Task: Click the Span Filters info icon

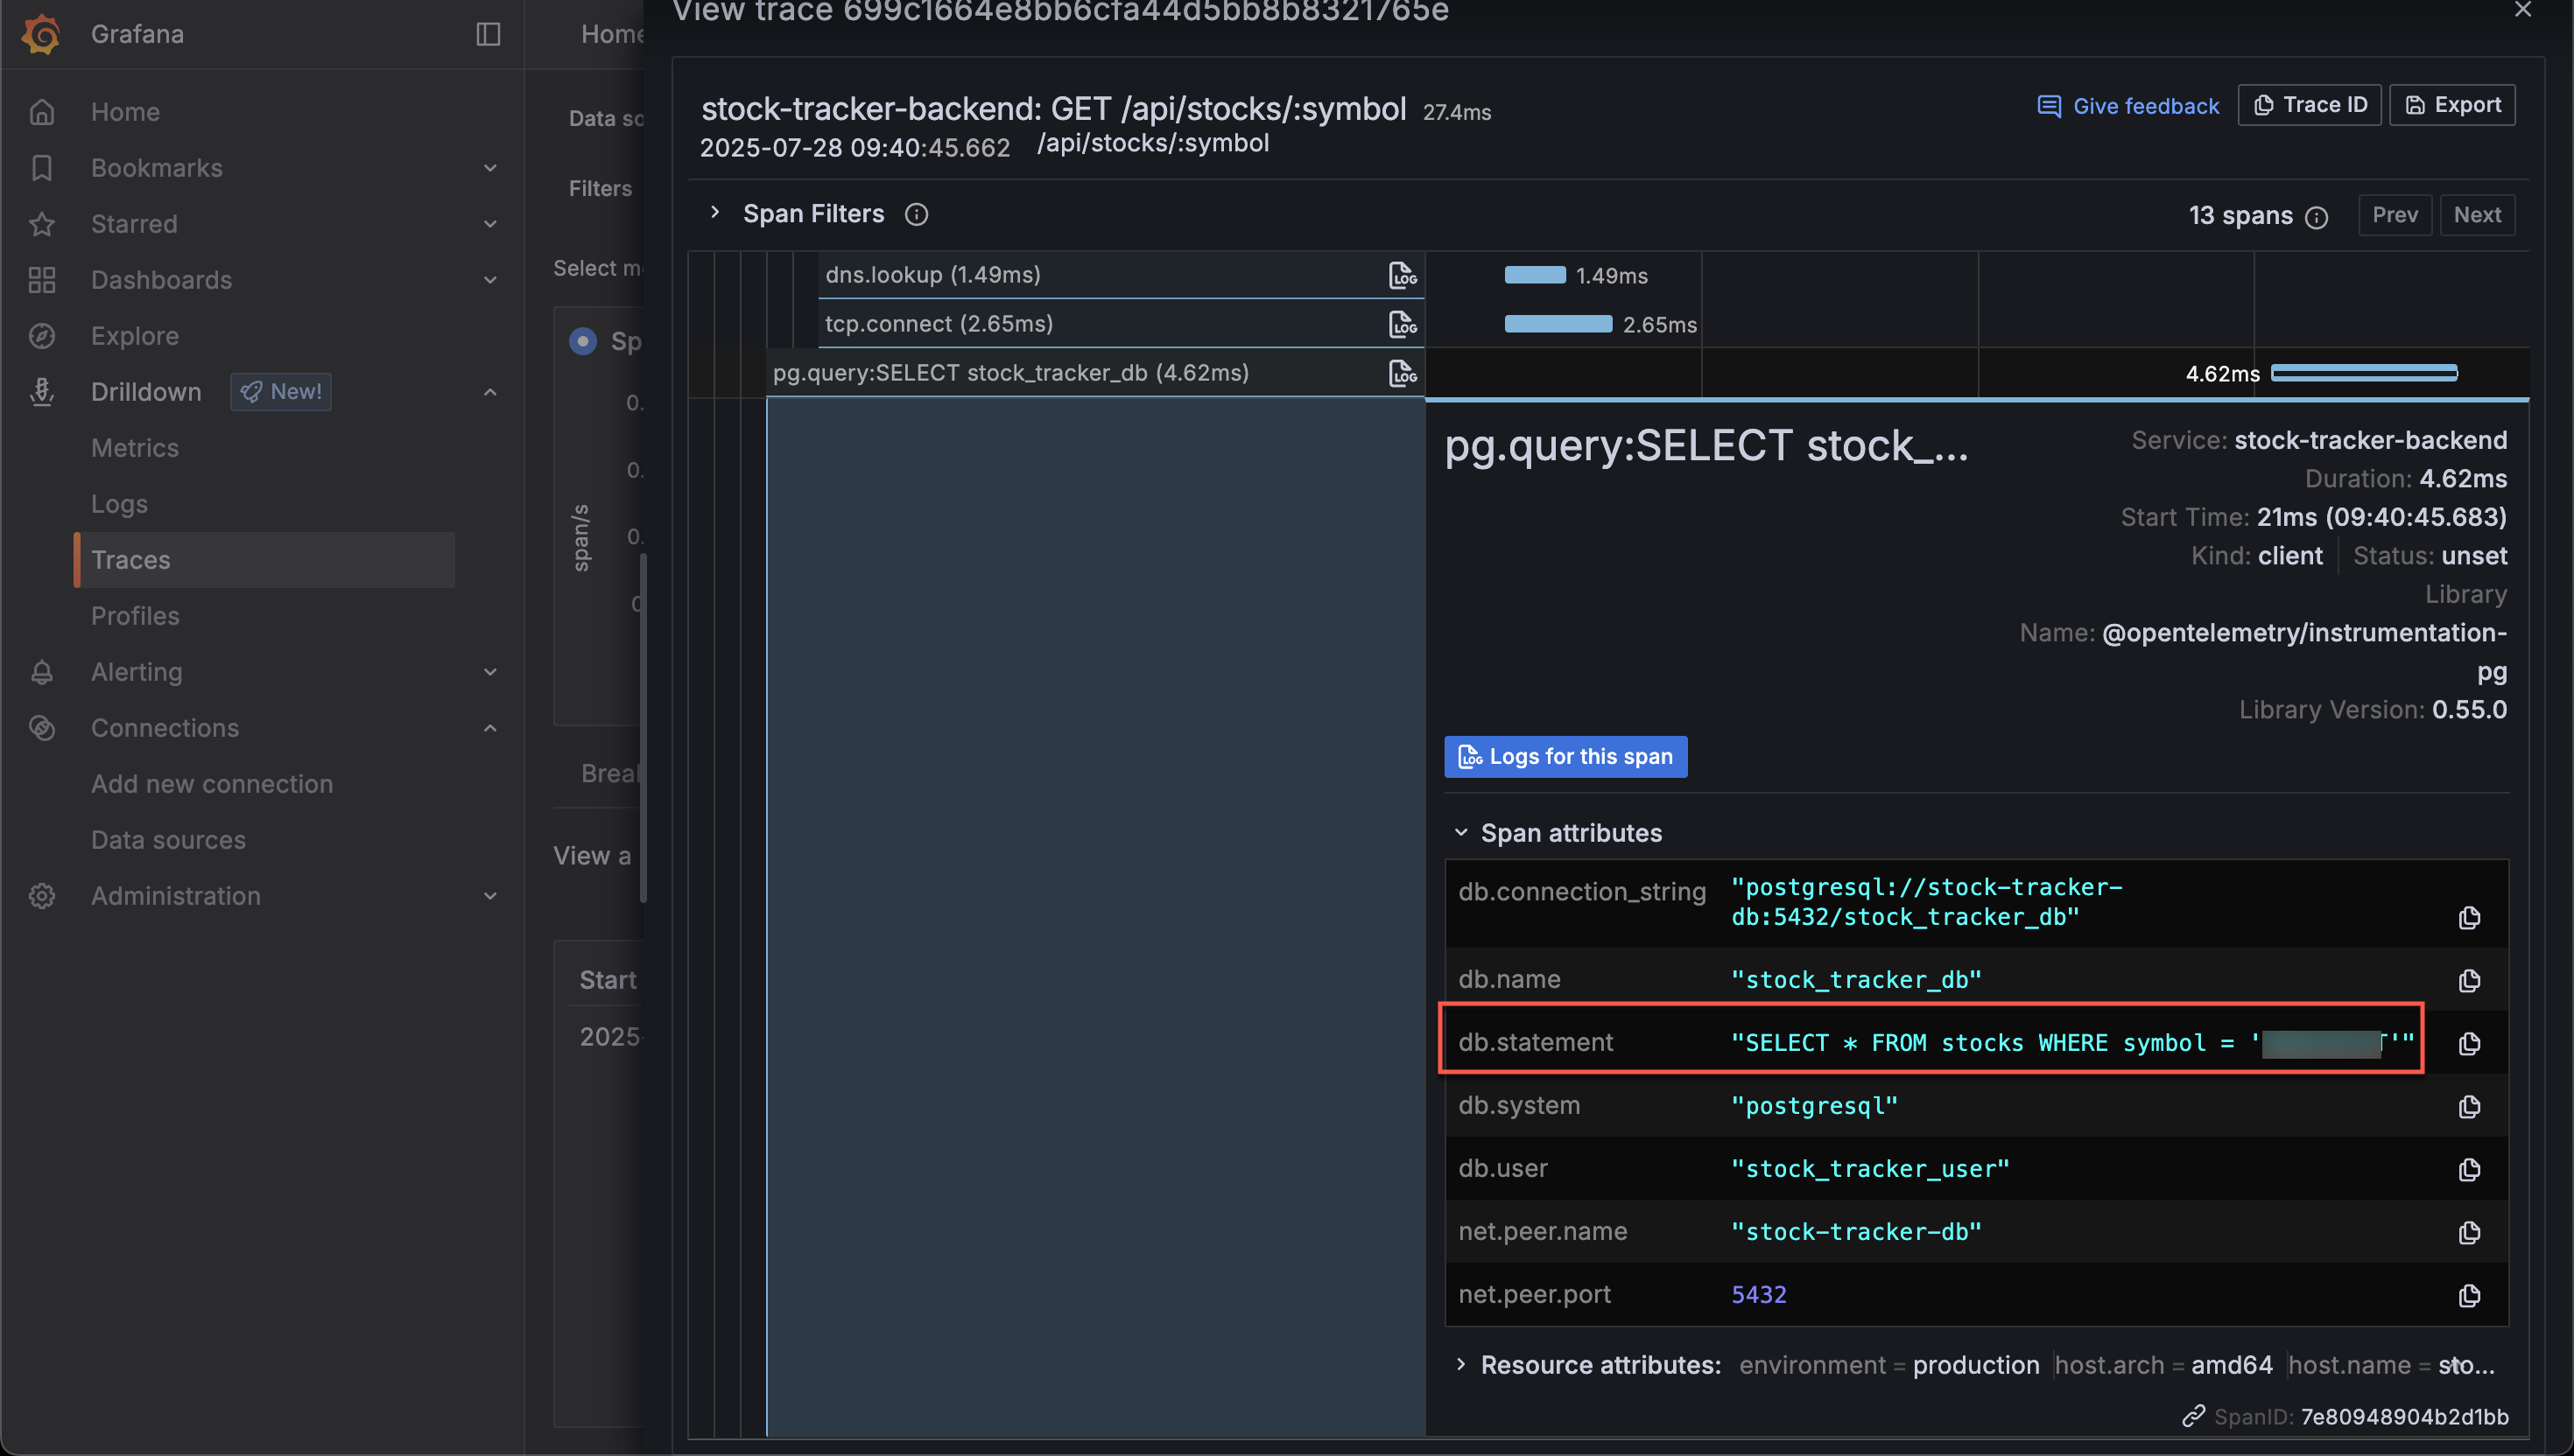Action: click(x=917, y=214)
